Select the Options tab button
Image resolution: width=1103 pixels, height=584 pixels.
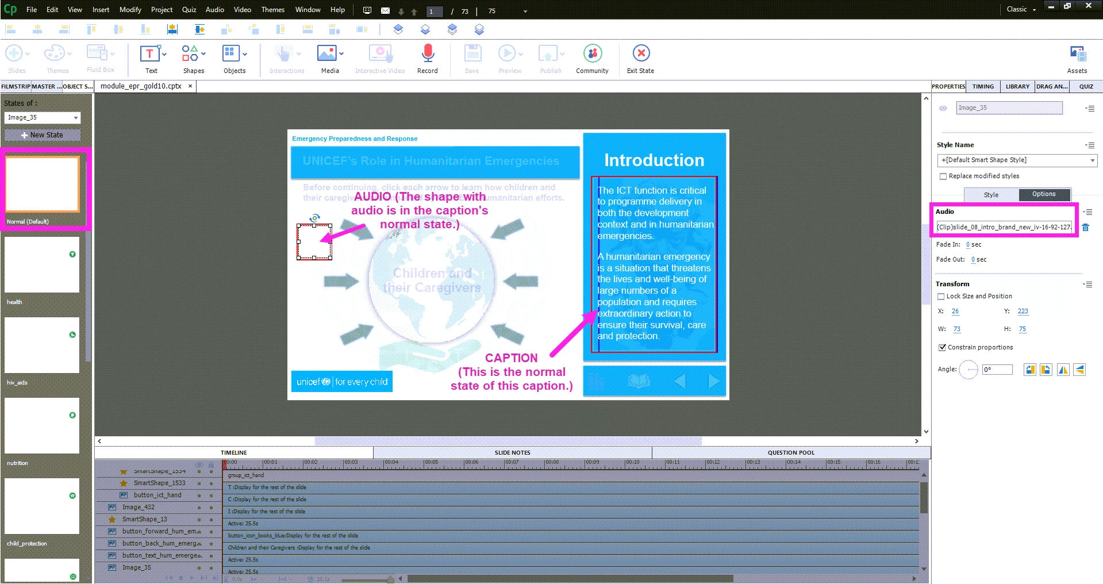point(1044,194)
